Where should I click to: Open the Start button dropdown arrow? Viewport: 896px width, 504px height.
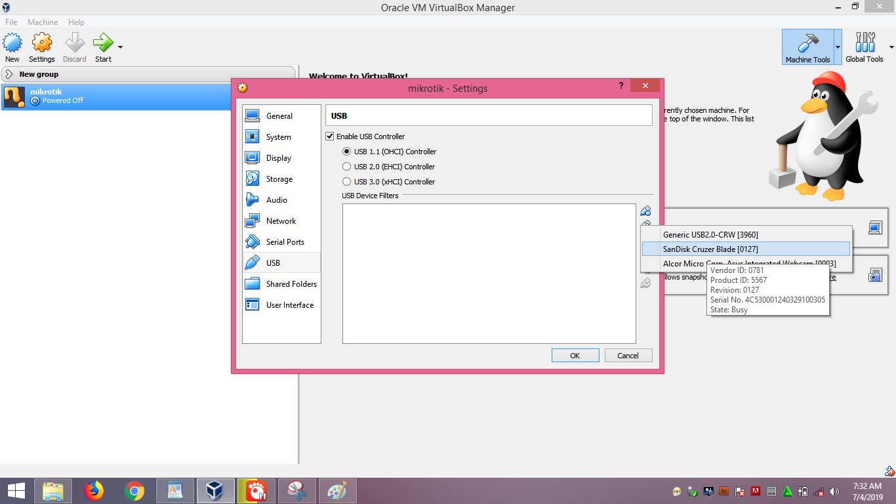point(120,47)
